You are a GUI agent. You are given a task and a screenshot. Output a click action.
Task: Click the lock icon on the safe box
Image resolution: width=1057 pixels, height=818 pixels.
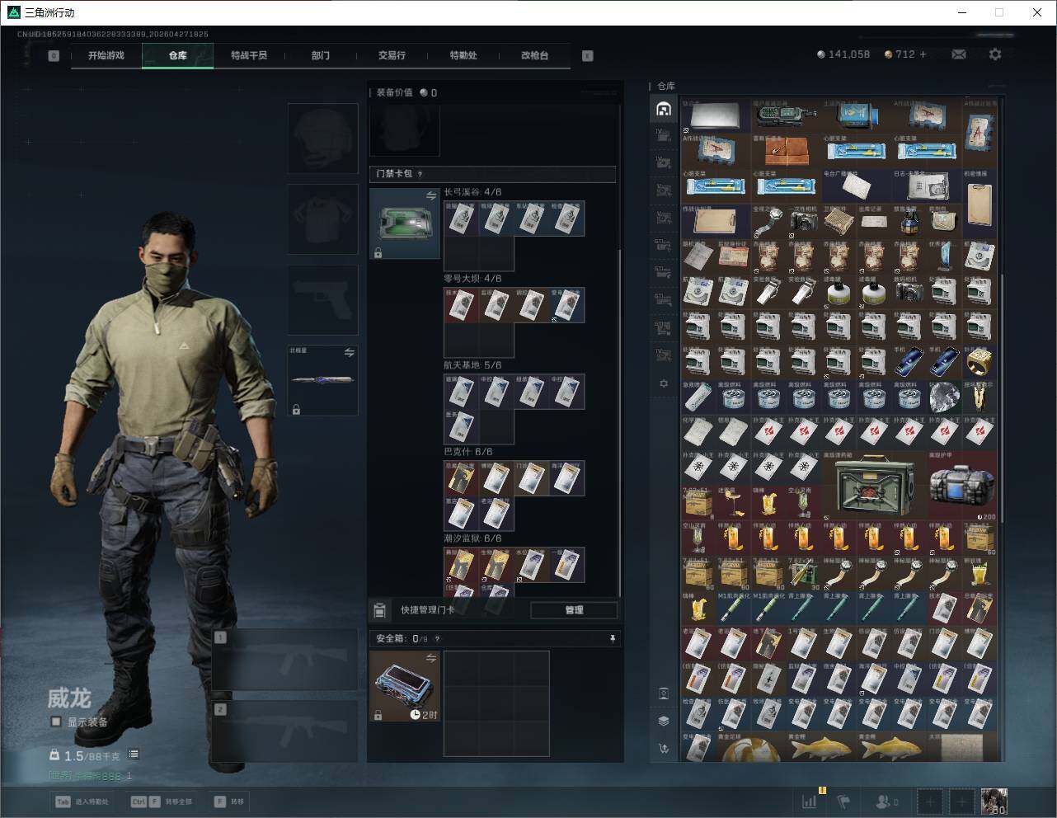[378, 715]
